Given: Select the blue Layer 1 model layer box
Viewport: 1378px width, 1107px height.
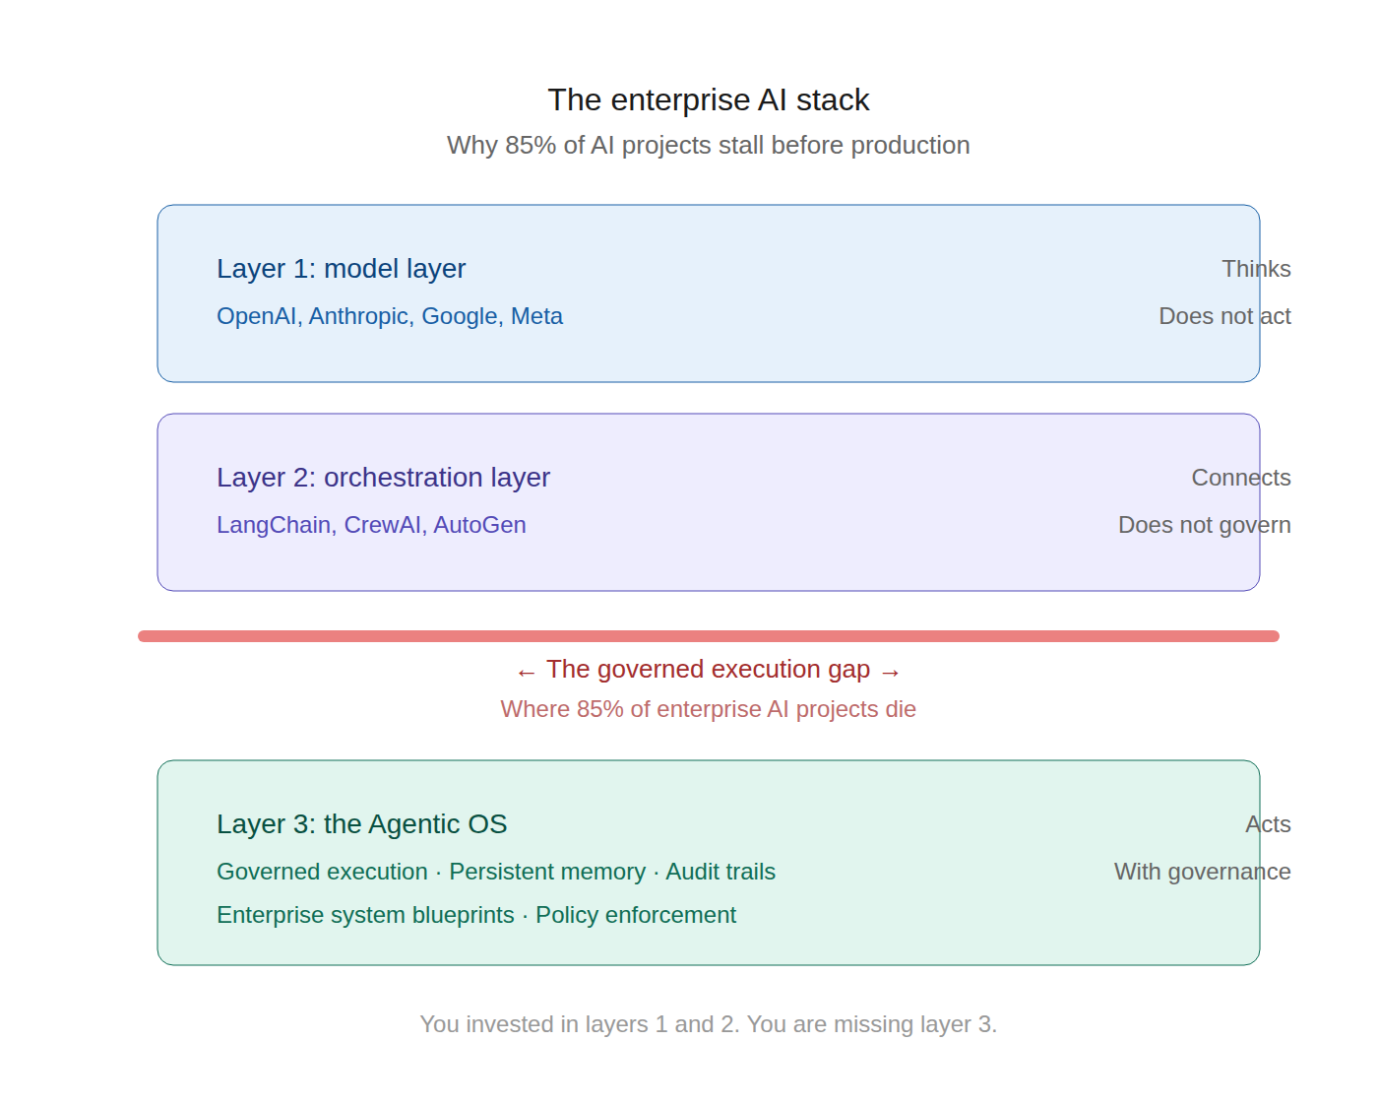Looking at the screenshot, I should click(x=708, y=293).
